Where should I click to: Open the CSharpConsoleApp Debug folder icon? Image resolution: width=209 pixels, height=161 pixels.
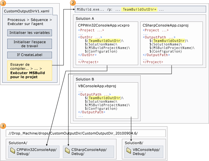pyautogui.click(x=67, y=150)
